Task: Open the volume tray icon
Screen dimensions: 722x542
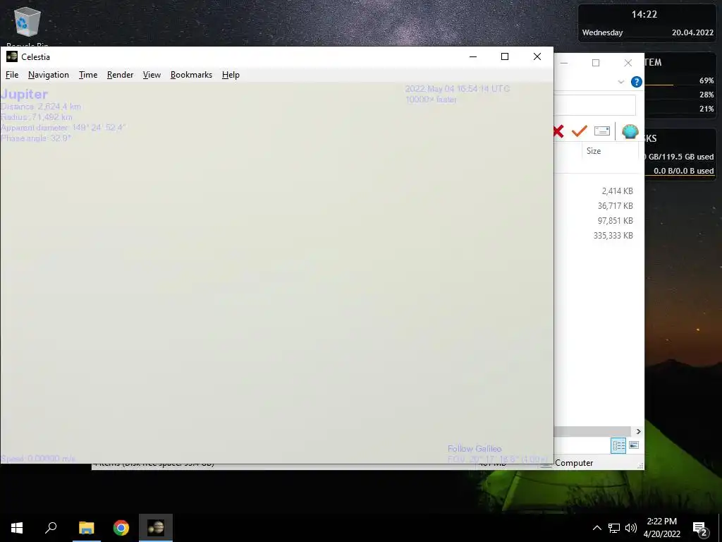Action: point(631,528)
